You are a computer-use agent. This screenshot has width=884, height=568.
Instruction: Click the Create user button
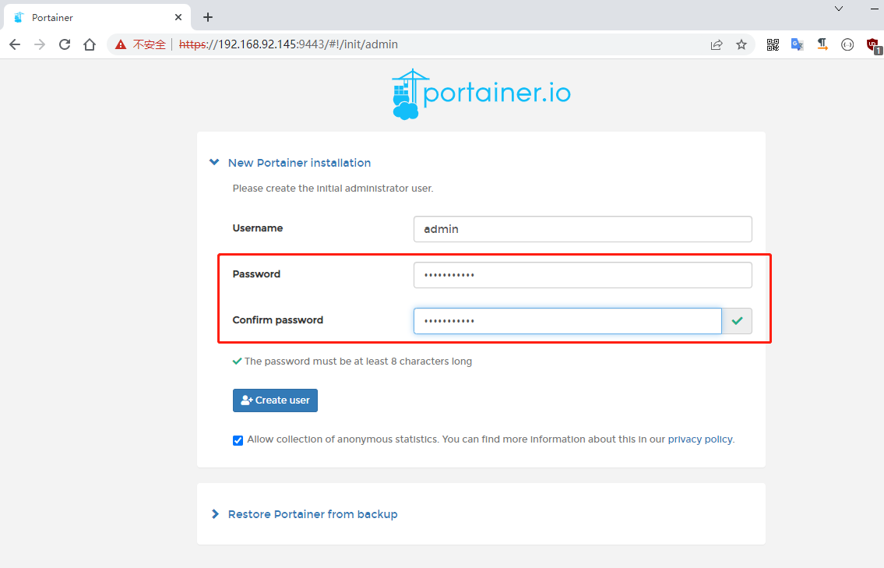(275, 400)
